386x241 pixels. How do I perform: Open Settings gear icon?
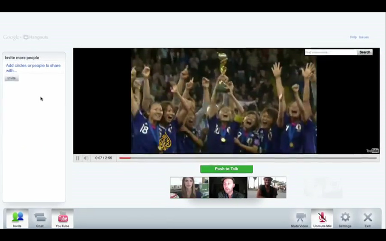coord(345,218)
